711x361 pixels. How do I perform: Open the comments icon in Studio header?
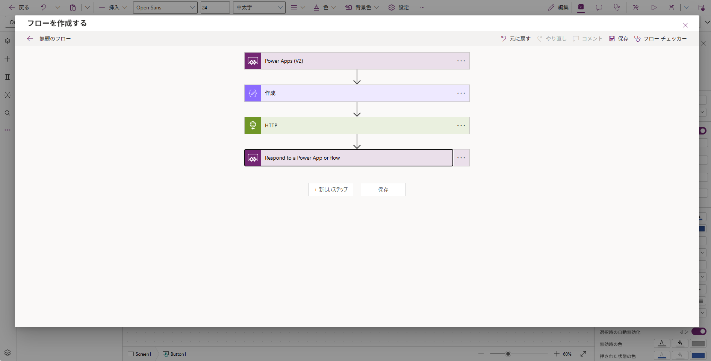pyautogui.click(x=599, y=8)
